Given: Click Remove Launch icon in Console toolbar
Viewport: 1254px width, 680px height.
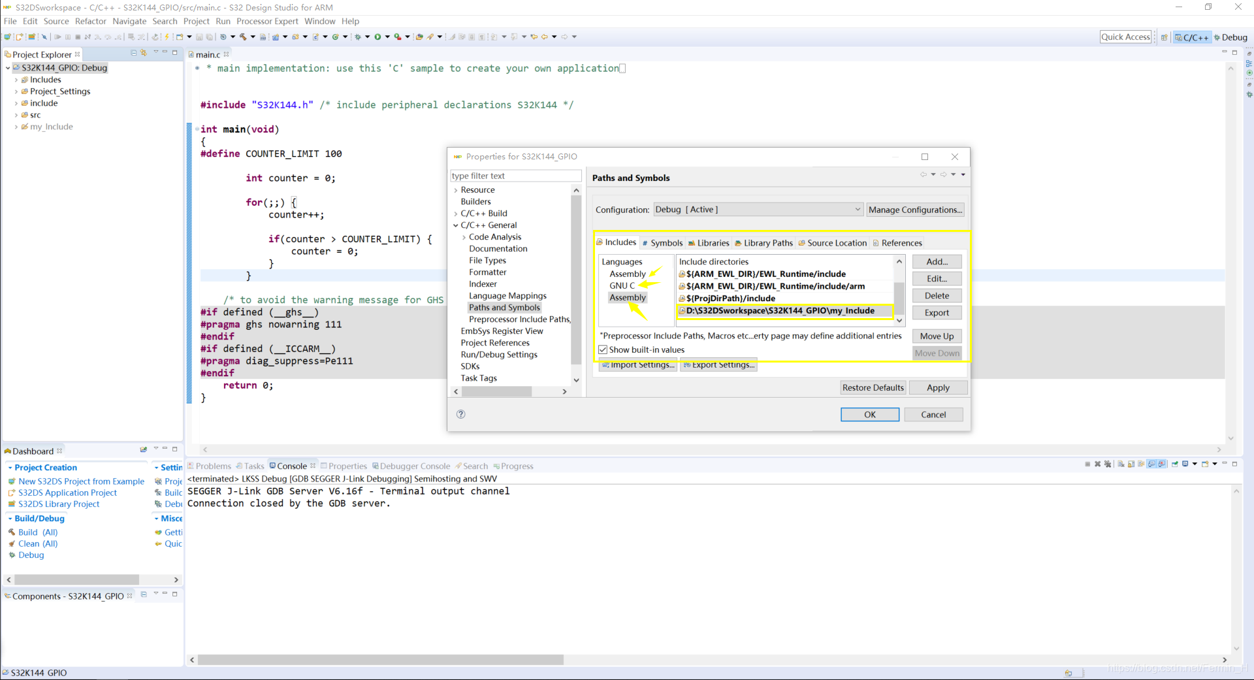Looking at the screenshot, I should click(1097, 464).
